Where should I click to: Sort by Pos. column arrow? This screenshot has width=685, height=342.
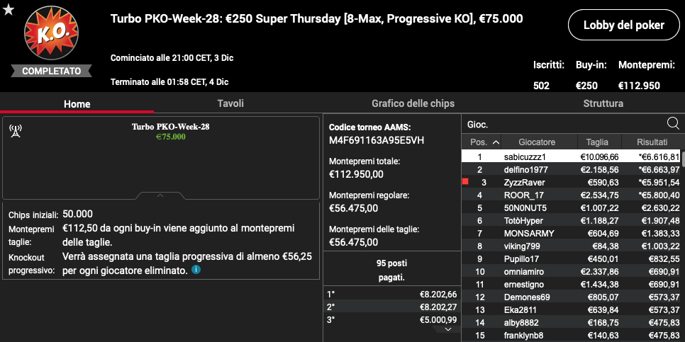(496, 142)
